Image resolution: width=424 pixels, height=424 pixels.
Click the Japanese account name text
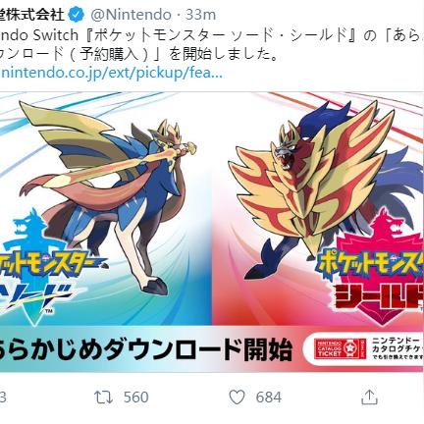[x=32, y=15]
